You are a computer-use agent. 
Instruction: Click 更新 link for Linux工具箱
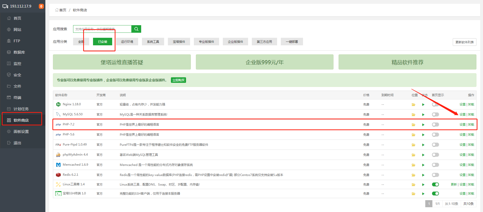pos(454,185)
